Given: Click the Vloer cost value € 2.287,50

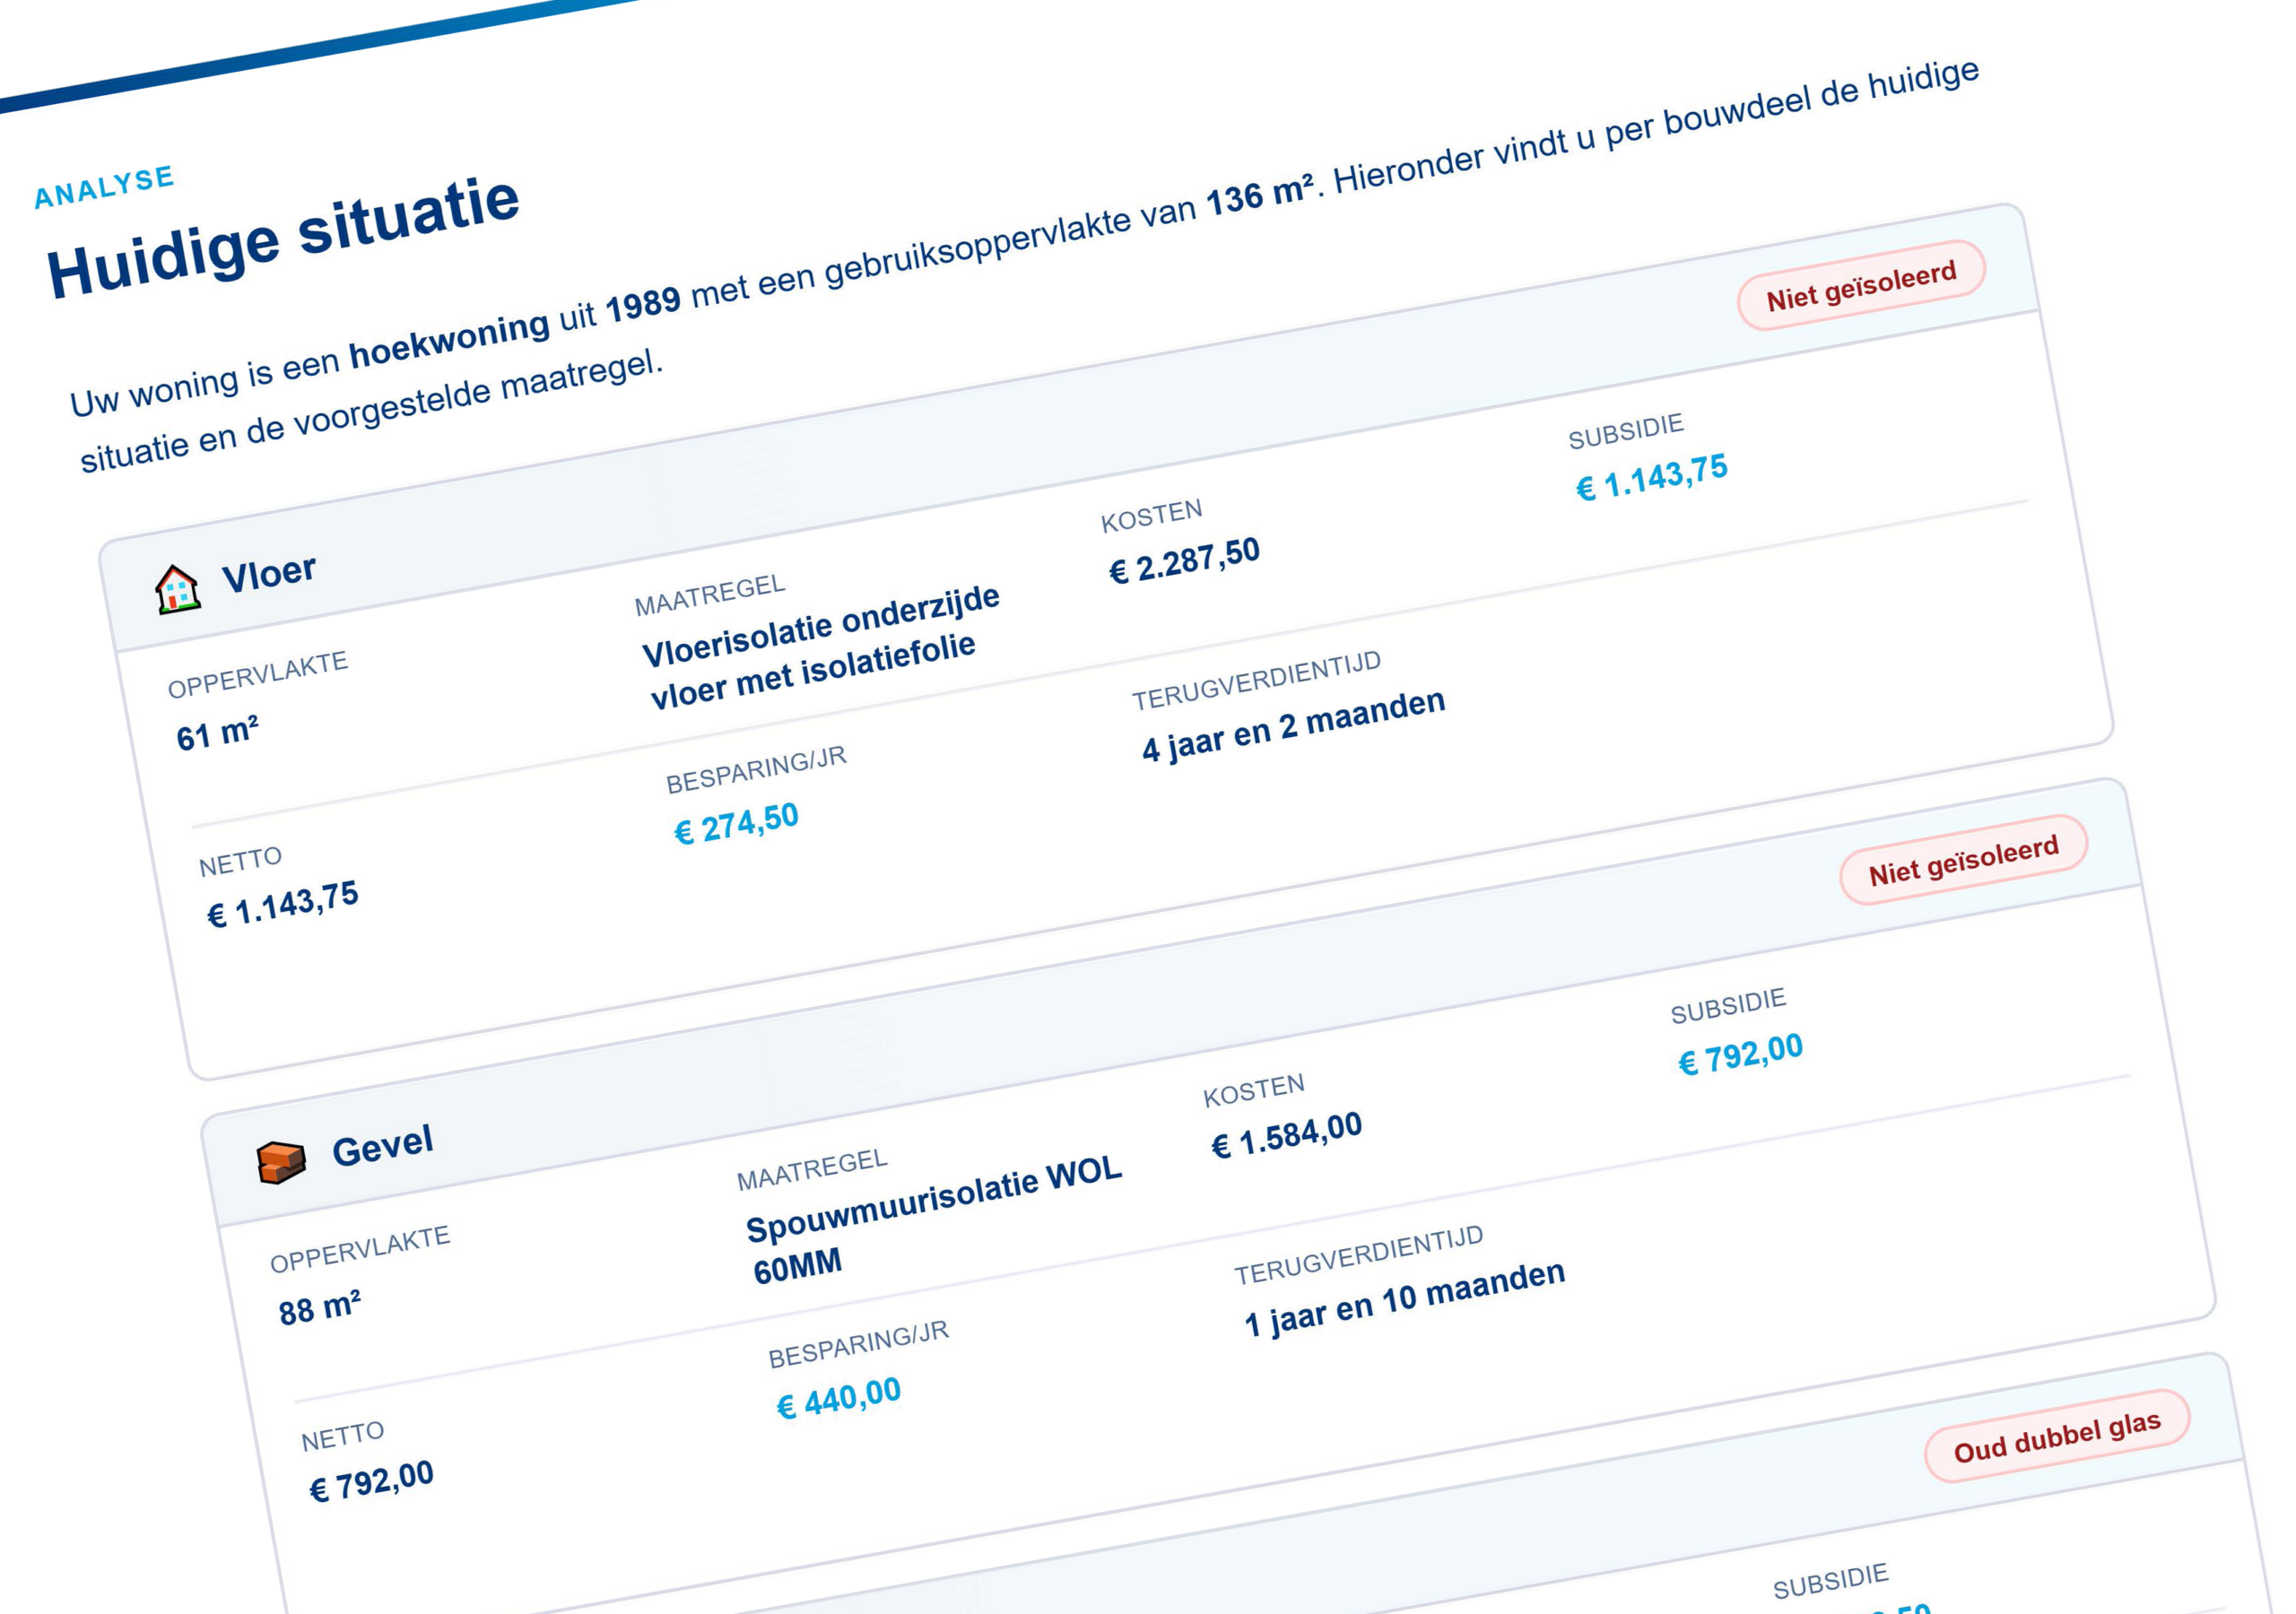Looking at the screenshot, I should point(1184,560).
